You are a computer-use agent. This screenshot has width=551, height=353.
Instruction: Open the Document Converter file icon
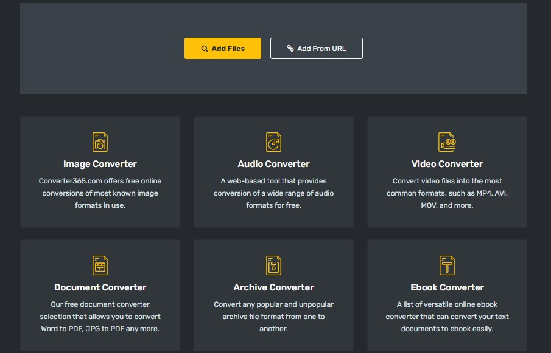coord(100,266)
